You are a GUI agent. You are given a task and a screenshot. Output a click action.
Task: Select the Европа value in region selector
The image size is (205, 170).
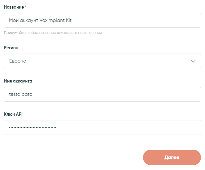(18, 61)
